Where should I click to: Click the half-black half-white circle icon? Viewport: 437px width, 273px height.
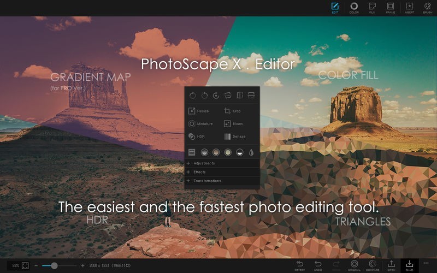(240, 152)
